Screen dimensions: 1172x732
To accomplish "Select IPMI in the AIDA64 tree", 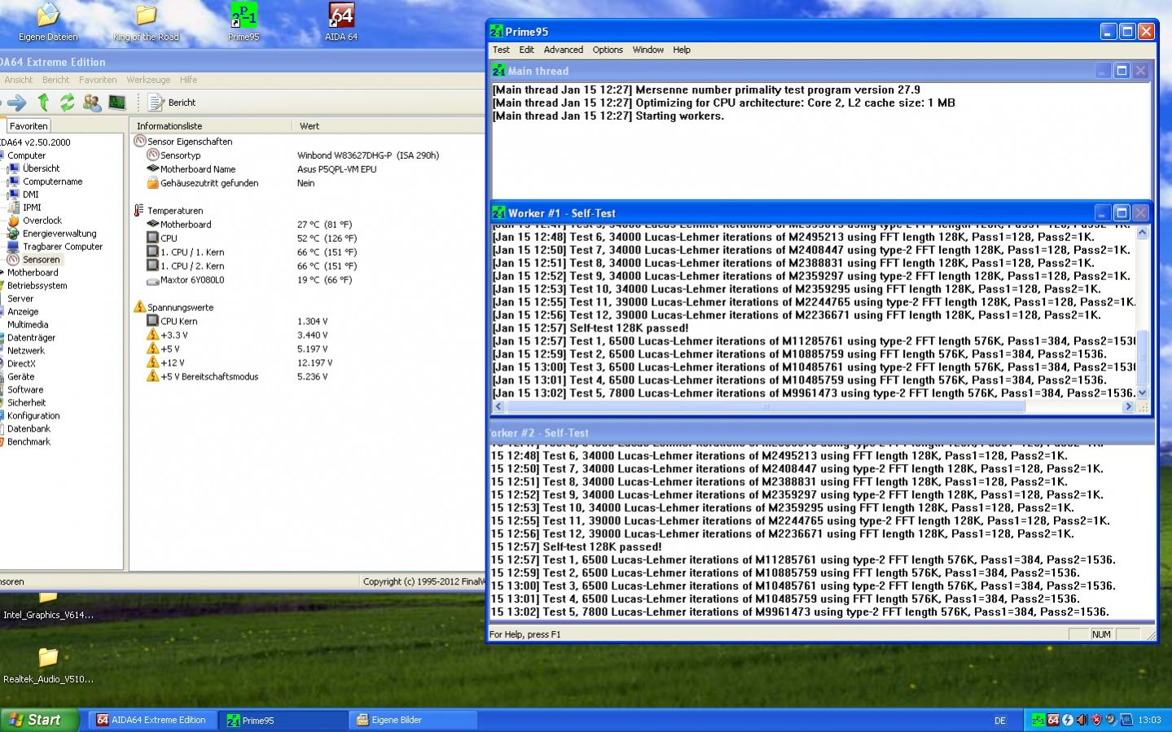I will coord(32,208).
